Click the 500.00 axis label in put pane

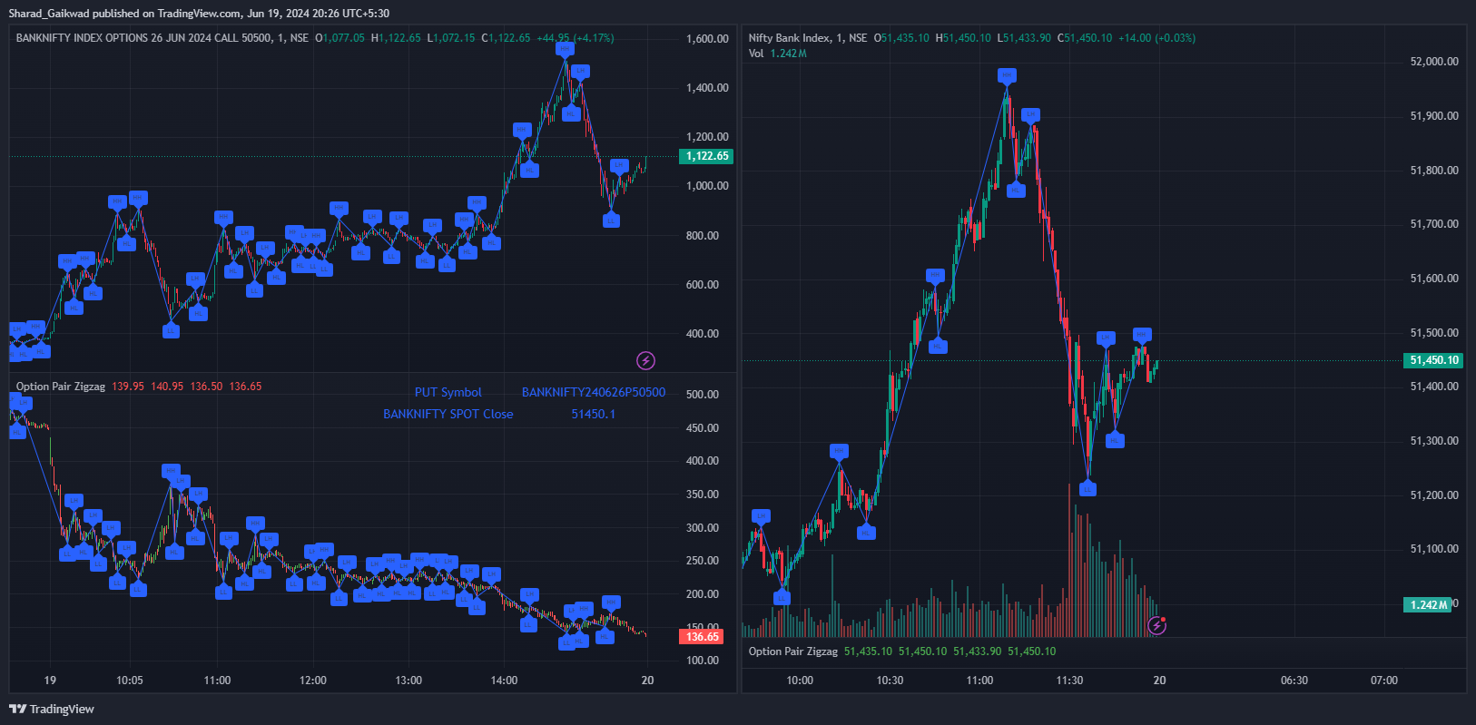coord(703,395)
